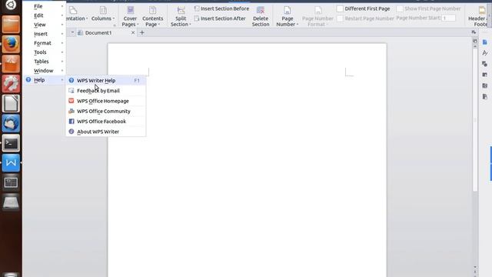This screenshot has width=492, height=277.
Task: Select WPS Writer dock icon
Action: 11,162
